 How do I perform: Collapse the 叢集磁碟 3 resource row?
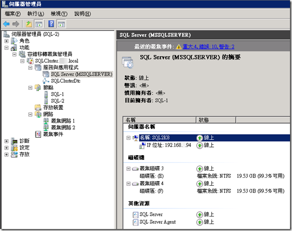pyautogui.click(x=128, y=169)
